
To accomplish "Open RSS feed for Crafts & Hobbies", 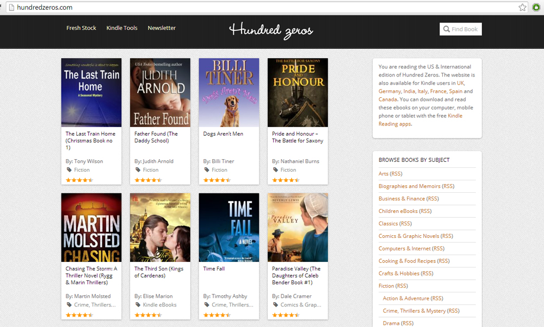I will click(x=427, y=273).
